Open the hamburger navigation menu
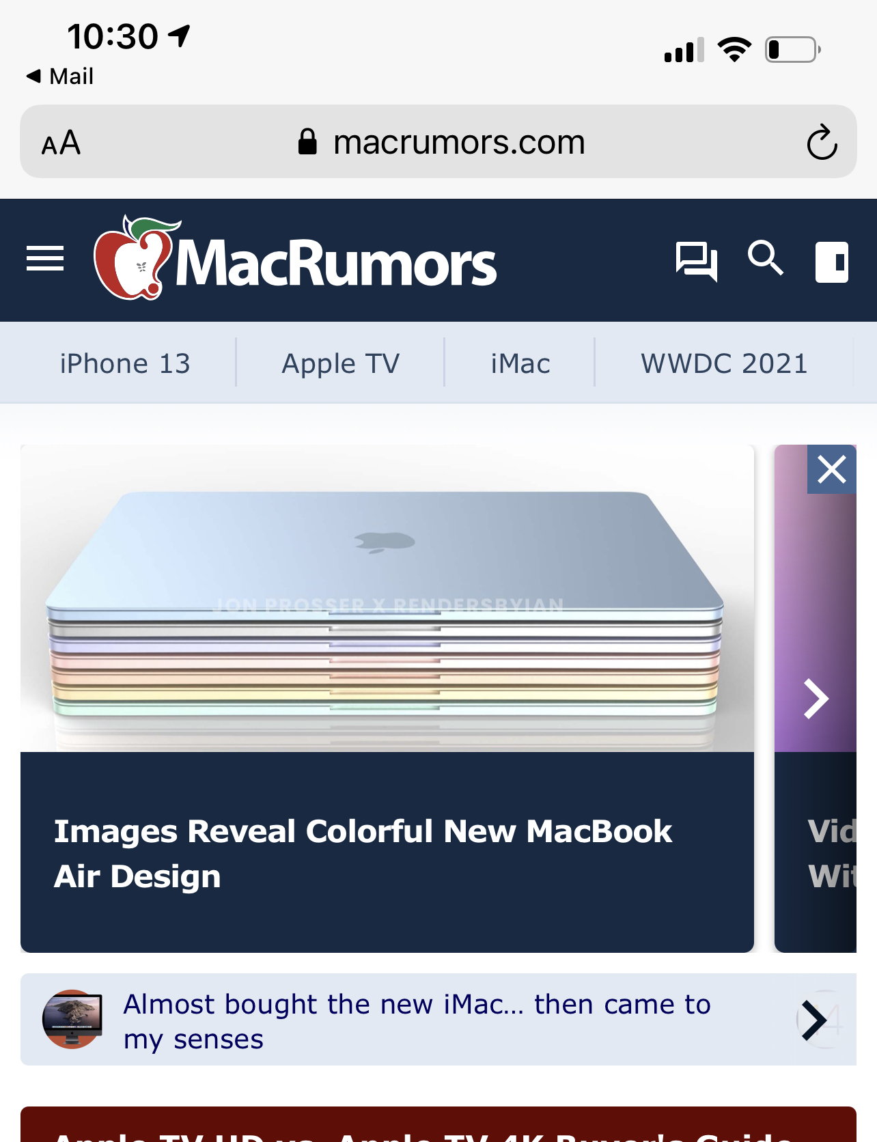Screen dimensions: 877x1142 (x=45, y=259)
